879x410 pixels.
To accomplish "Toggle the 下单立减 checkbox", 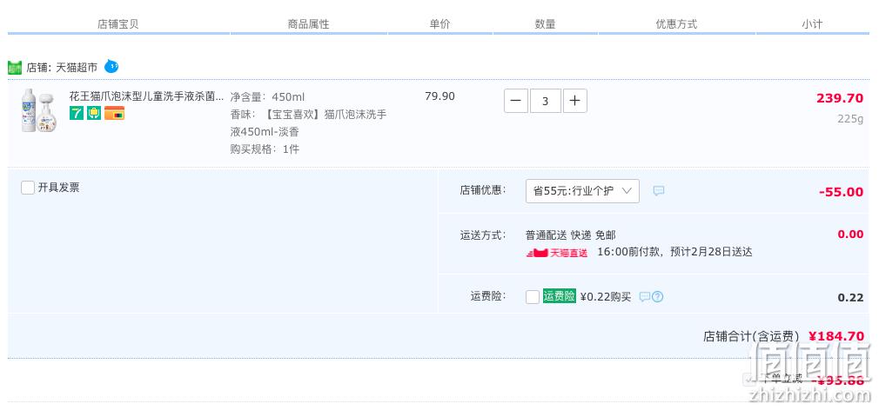I will (x=749, y=380).
